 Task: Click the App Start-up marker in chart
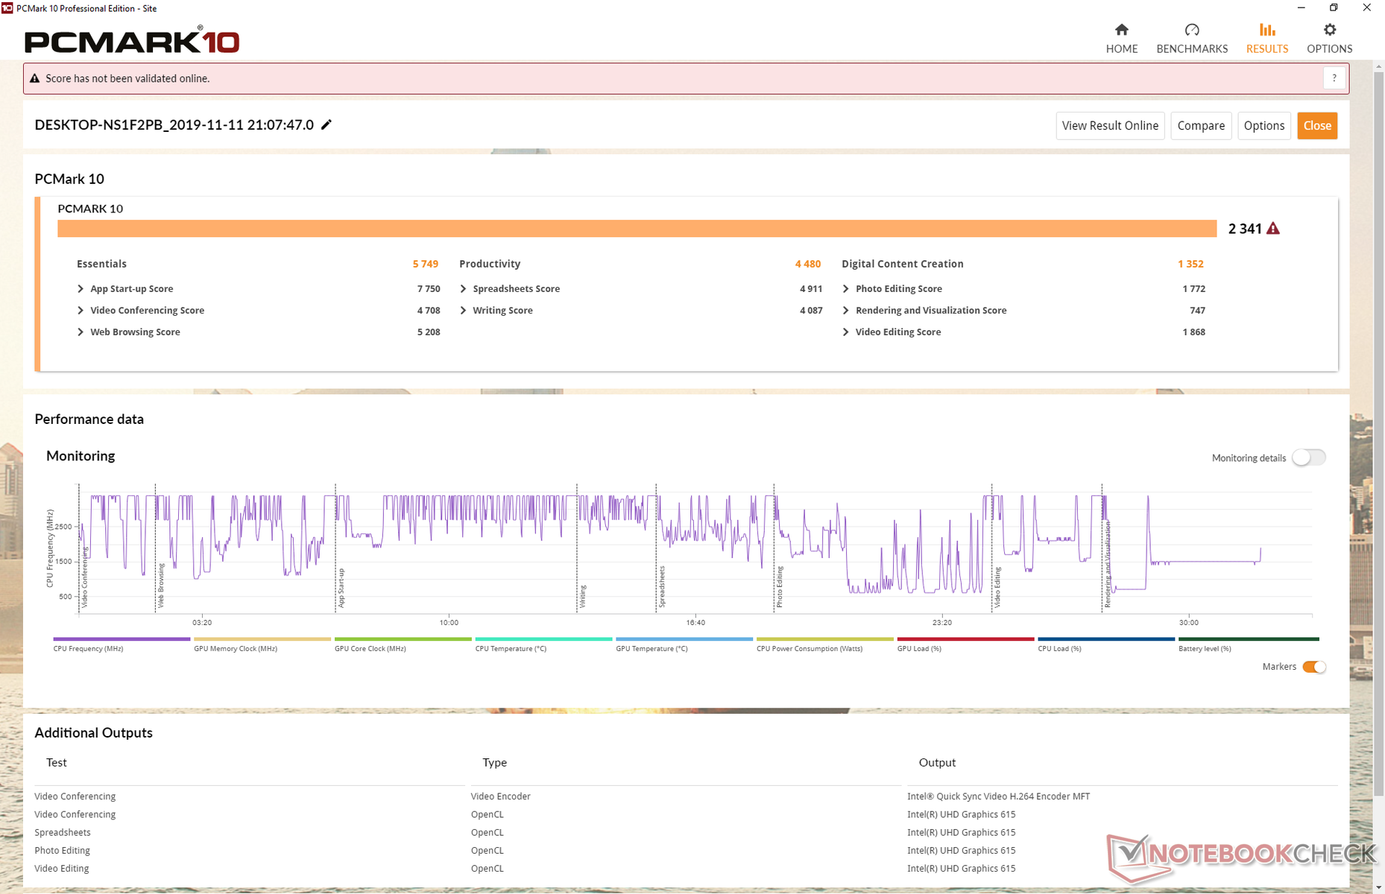[x=341, y=588]
